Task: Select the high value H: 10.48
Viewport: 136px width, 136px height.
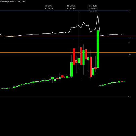Action: tap(71, 6)
